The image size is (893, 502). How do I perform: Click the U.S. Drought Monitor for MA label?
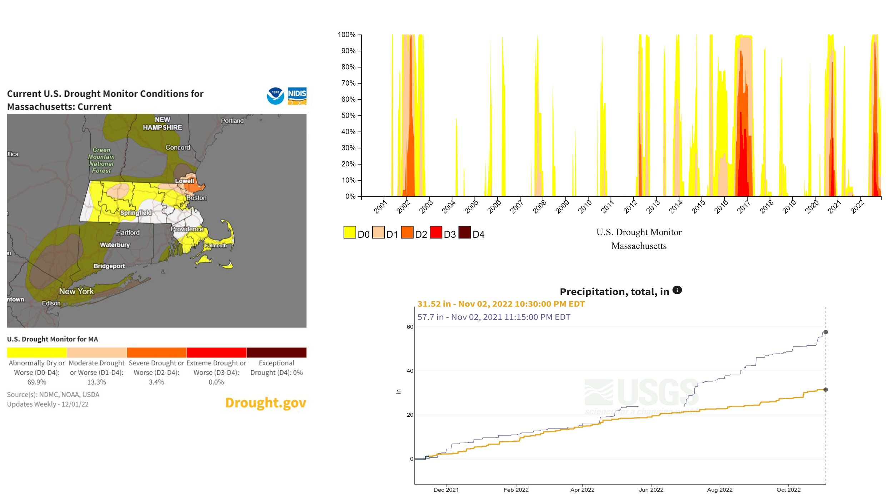click(53, 339)
